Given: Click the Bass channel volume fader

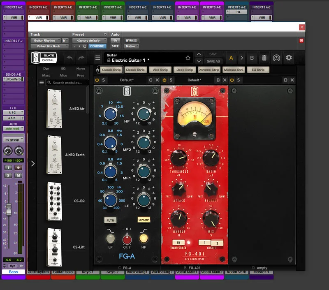Looking at the screenshot, I should click(x=9, y=209).
